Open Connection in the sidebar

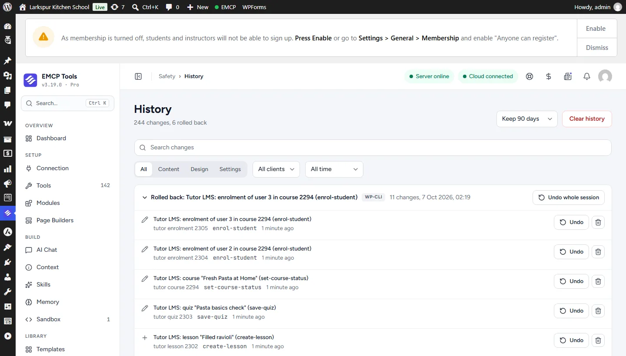[x=67, y=168]
